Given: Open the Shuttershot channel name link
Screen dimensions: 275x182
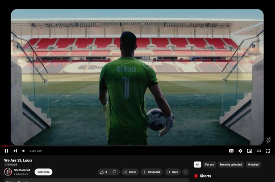Looking at the screenshot, I should [22, 170].
